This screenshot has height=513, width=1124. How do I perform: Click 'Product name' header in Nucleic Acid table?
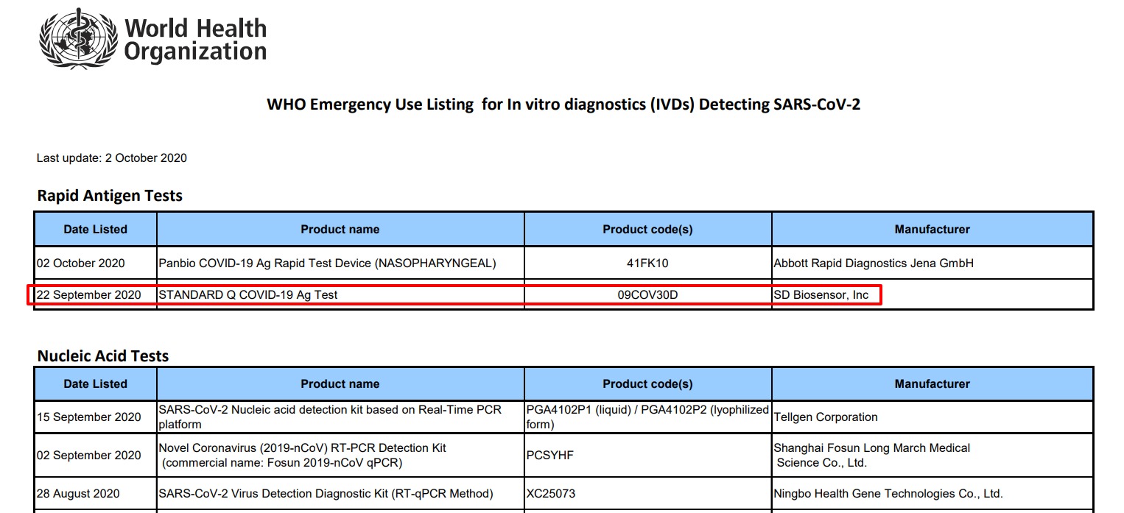click(x=340, y=384)
